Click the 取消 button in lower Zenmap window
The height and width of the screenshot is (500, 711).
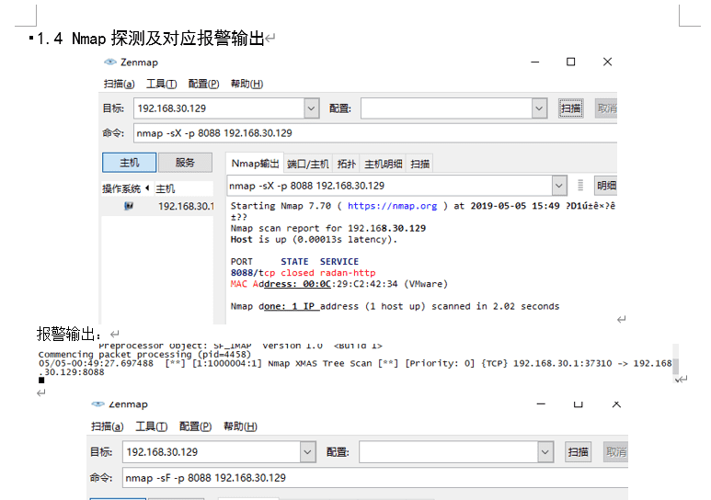(x=615, y=452)
